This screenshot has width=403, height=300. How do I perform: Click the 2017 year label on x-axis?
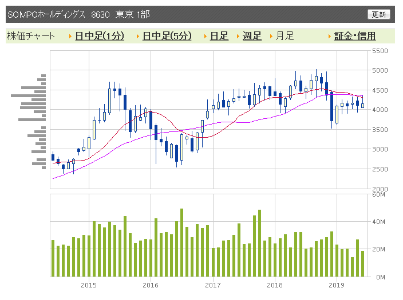coord(212,285)
